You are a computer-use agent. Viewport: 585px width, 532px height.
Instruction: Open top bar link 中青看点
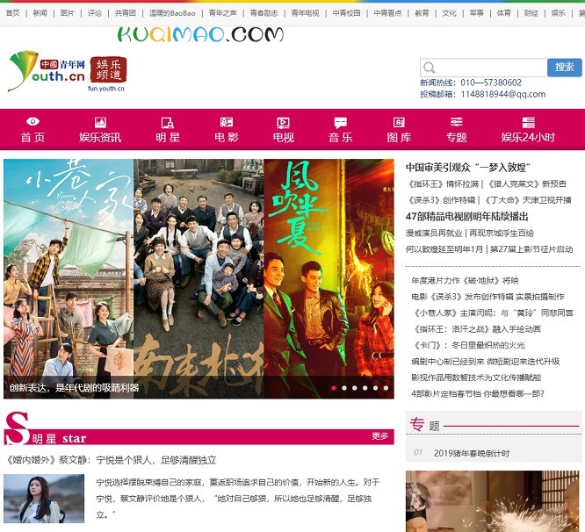point(387,13)
